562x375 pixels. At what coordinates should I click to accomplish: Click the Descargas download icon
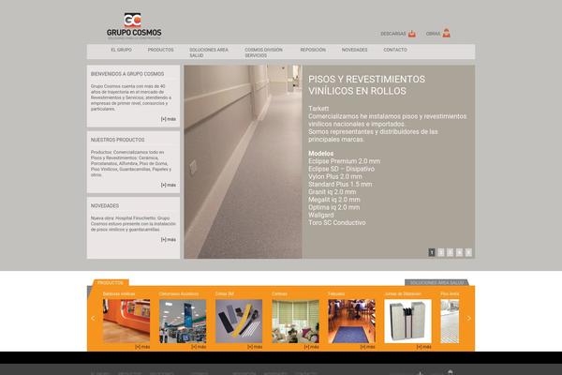coord(412,34)
